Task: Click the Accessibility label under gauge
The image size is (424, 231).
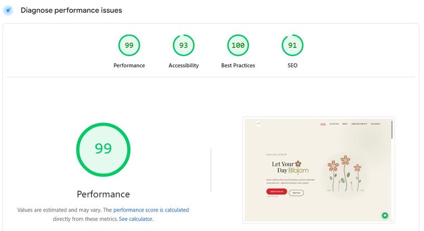Action: point(184,66)
